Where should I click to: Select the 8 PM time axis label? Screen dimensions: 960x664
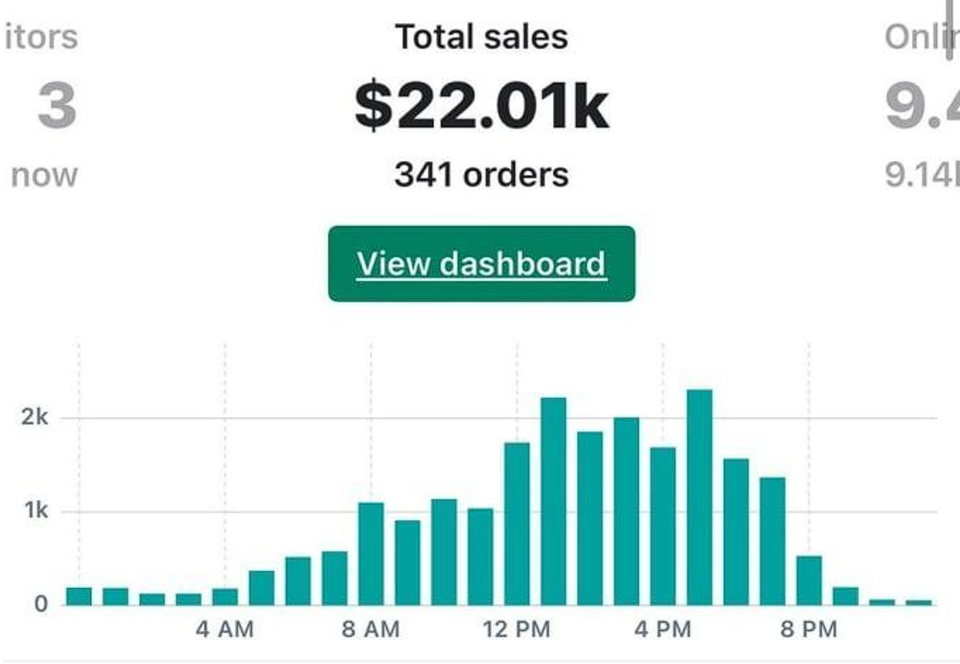point(809,630)
